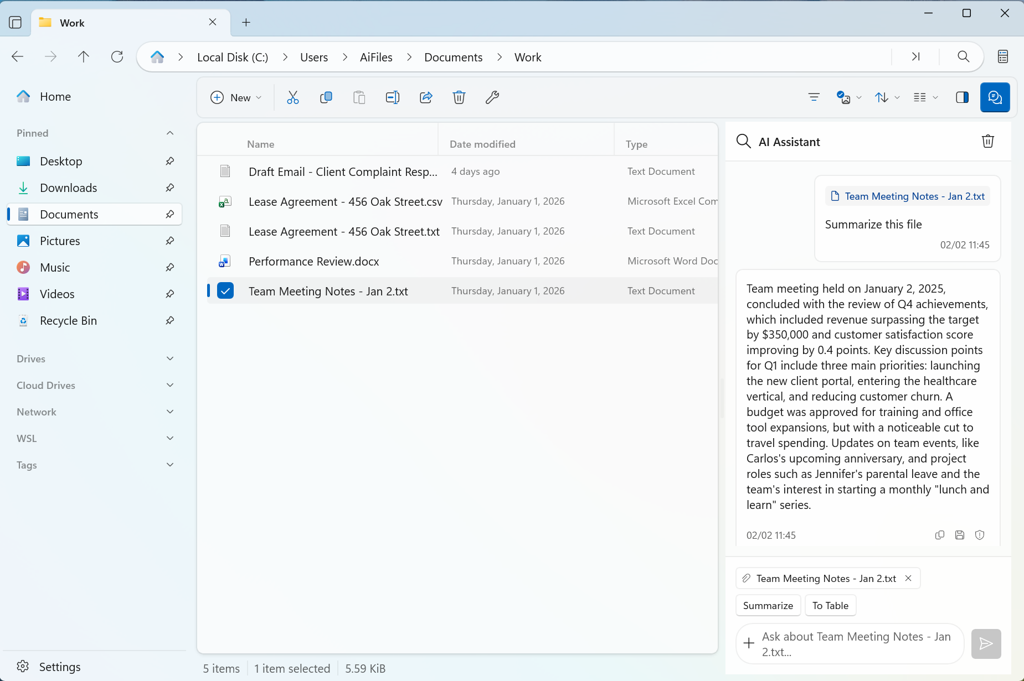This screenshot has width=1024, height=681.
Task: Select the Work tab
Action: pyautogui.click(x=131, y=23)
